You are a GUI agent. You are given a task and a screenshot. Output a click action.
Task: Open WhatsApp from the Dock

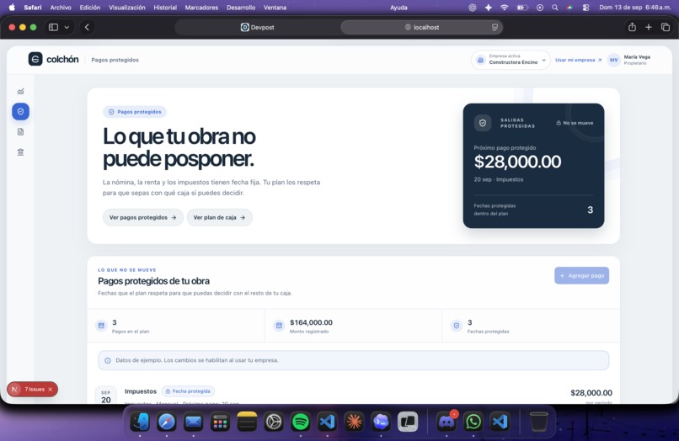[473, 422]
